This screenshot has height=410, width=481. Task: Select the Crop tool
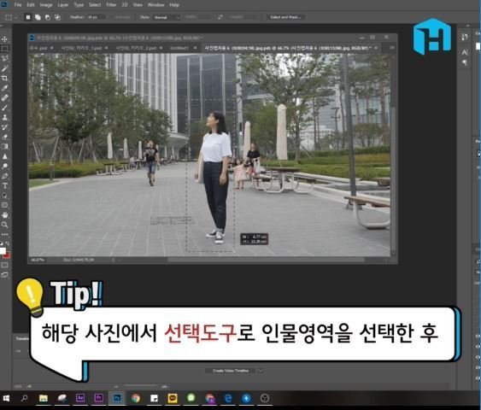[x=4, y=78]
